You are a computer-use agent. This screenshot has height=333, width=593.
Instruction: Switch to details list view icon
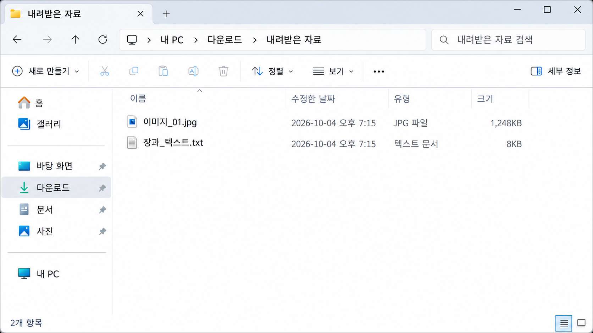(x=564, y=323)
